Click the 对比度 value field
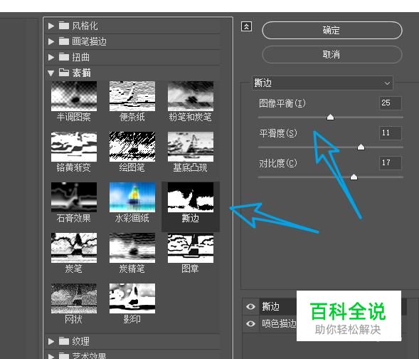Screen dimensions: 419x359 (390, 163)
